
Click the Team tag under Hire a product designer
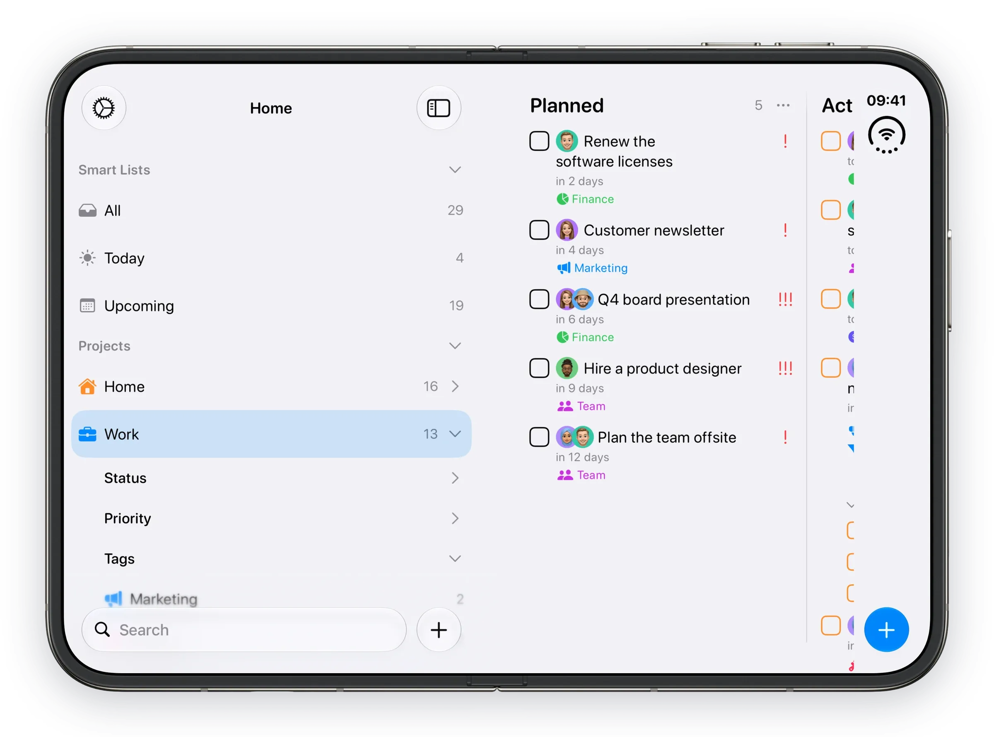click(x=581, y=406)
